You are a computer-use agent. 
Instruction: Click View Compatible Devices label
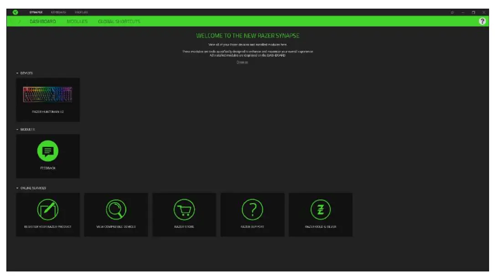click(x=116, y=227)
